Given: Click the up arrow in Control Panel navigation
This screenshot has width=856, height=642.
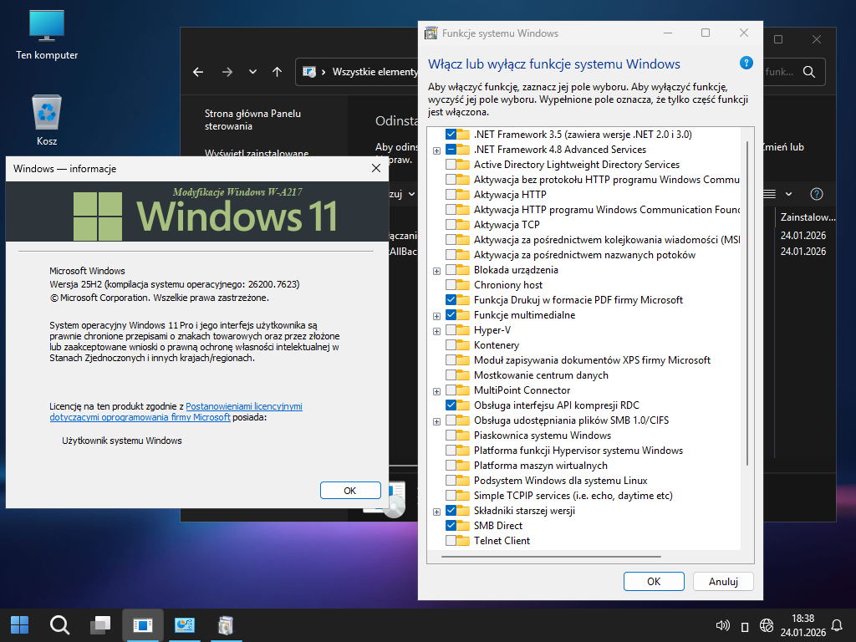Looking at the screenshot, I should click(278, 72).
